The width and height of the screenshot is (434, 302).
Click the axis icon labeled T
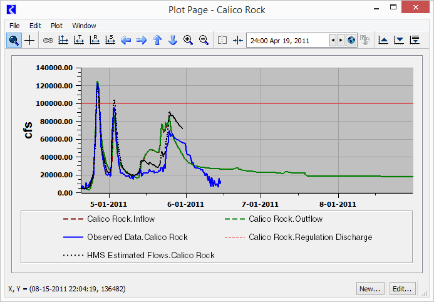(x=79, y=41)
